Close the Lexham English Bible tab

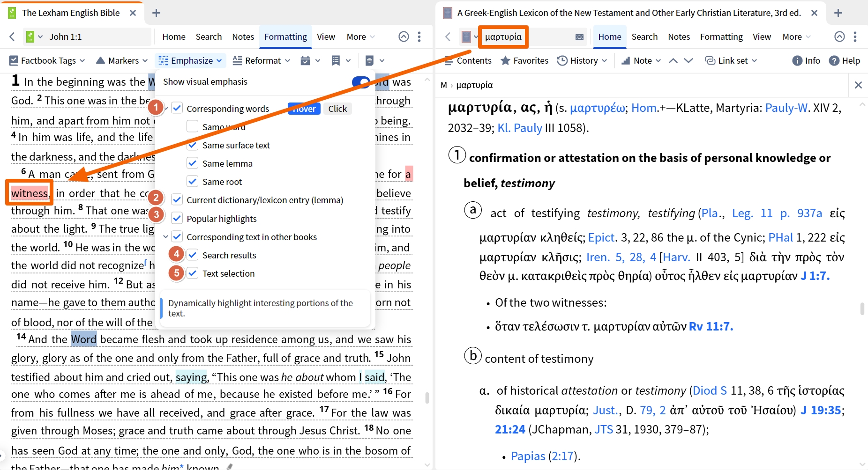(x=133, y=13)
